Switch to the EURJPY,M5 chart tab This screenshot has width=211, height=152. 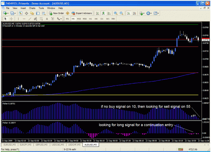25,145
